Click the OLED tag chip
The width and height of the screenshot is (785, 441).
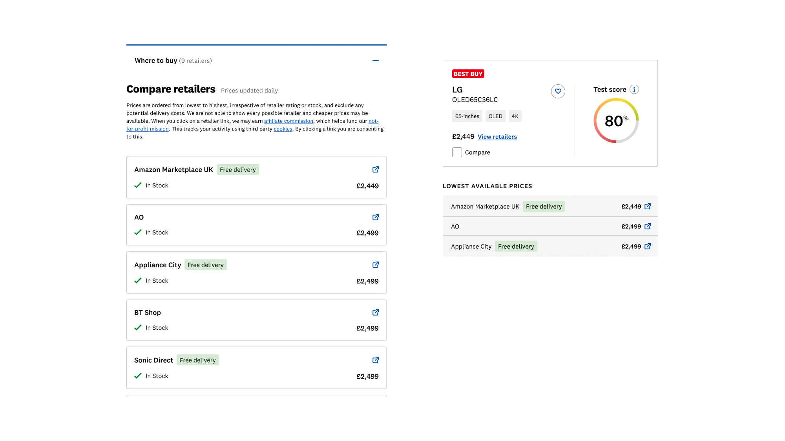495,116
